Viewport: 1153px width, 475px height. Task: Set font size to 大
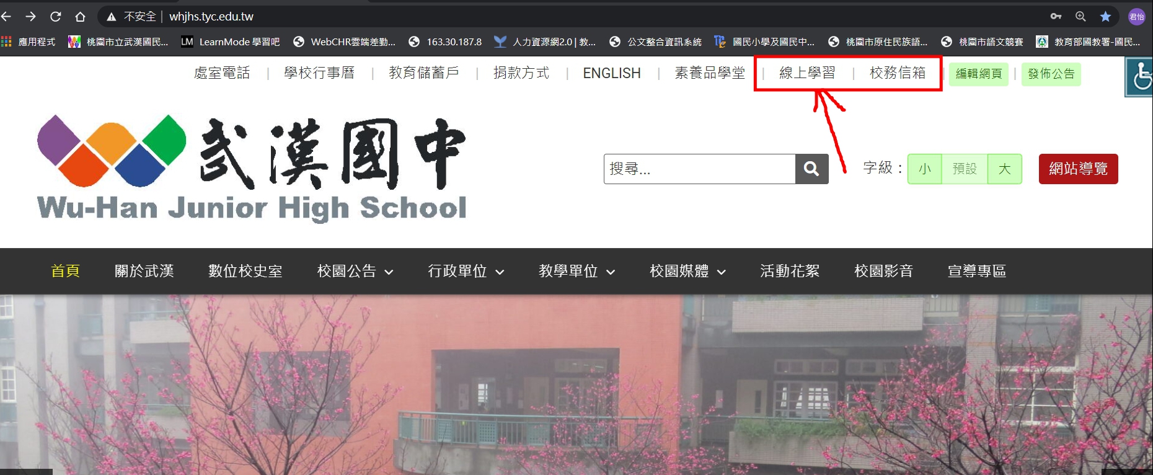[x=1005, y=169]
